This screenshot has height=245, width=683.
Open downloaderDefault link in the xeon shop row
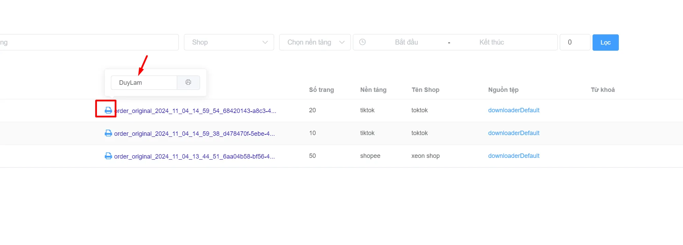(514, 156)
